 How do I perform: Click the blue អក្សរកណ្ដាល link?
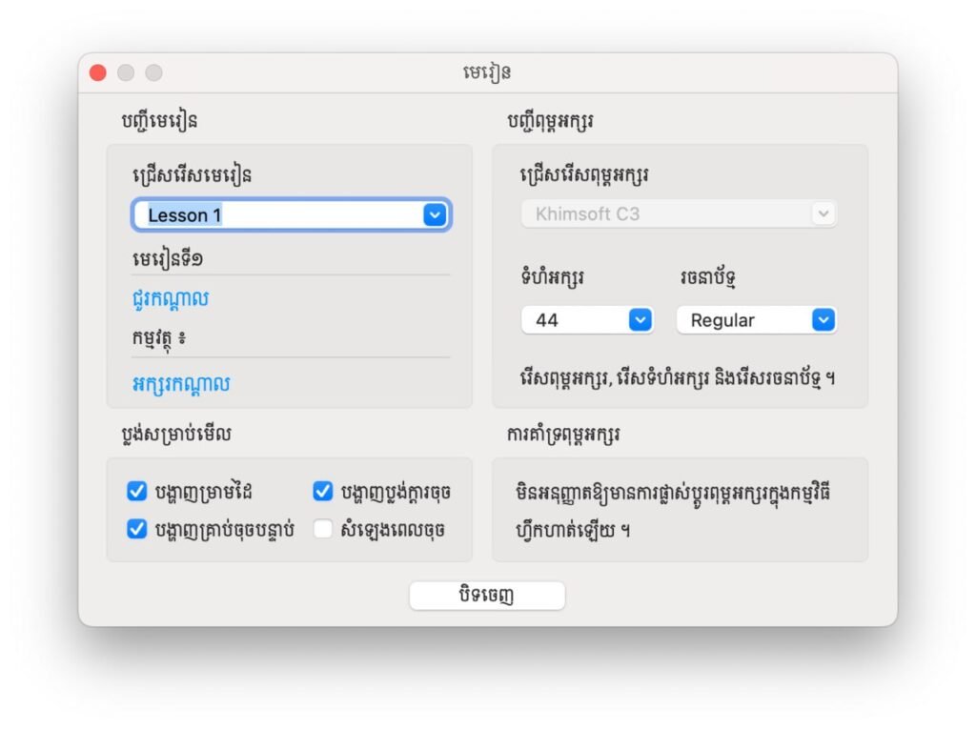pyautogui.click(x=181, y=384)
